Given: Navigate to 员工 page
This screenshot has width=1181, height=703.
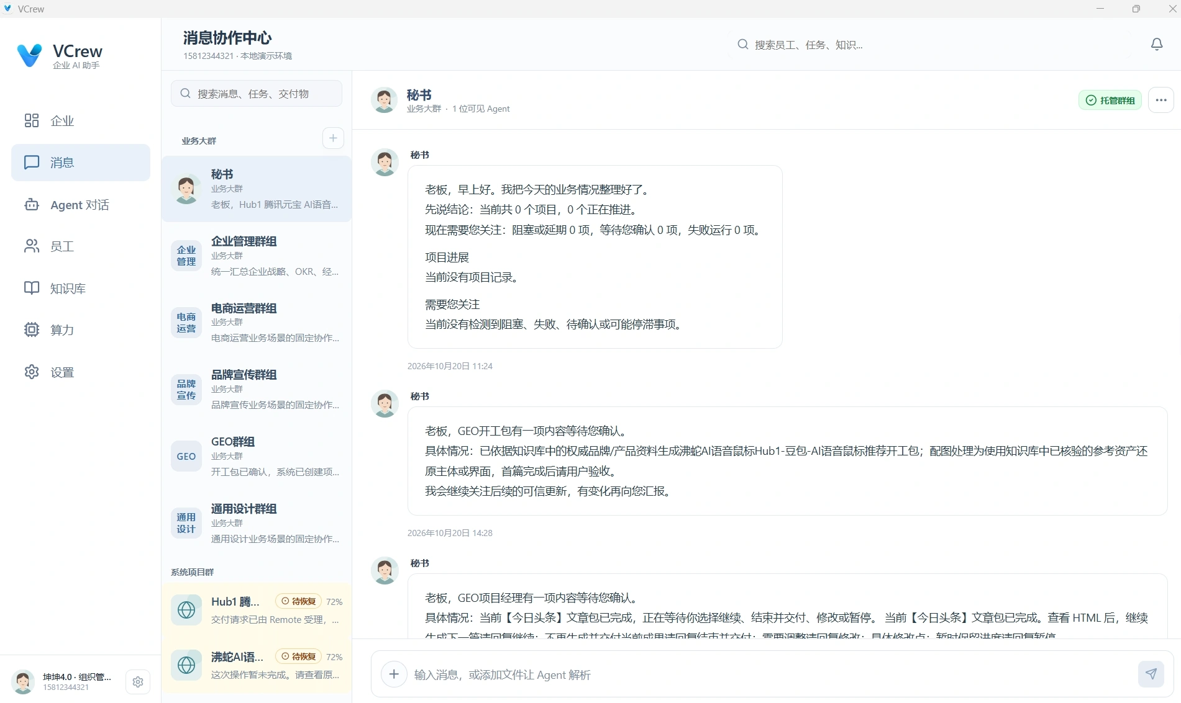Looking at the screenshot, I should [x=81, y=246].
